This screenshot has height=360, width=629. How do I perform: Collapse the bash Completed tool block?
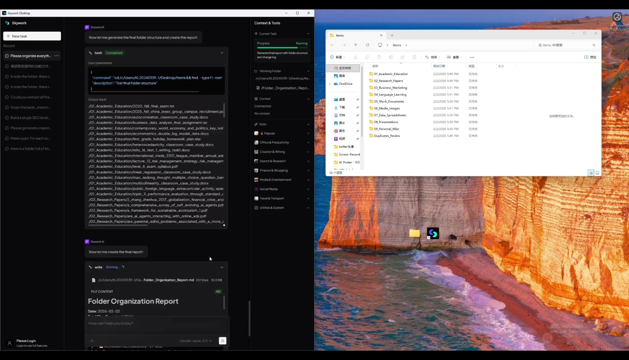click(x=222, y=53)
